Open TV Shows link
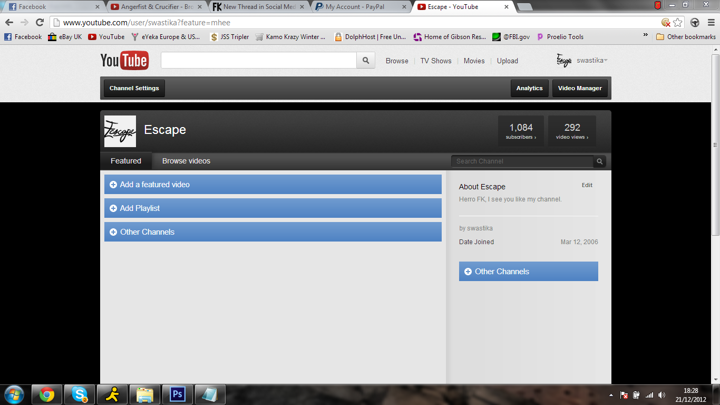 tap(436, 61)
